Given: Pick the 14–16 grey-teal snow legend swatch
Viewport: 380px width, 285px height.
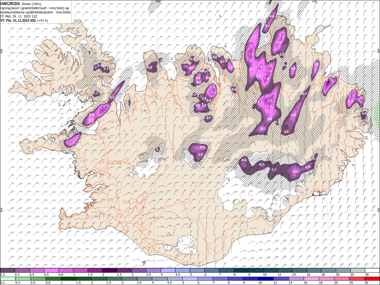Looking at the screenshot, I should (300, 270).
